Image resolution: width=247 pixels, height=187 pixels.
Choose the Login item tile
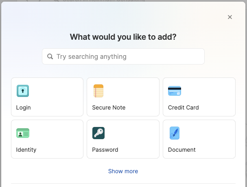[x=47, y=97]
